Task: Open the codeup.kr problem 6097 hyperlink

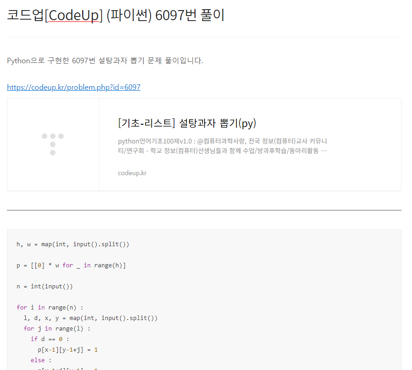Action: click(x=73, y=87)
